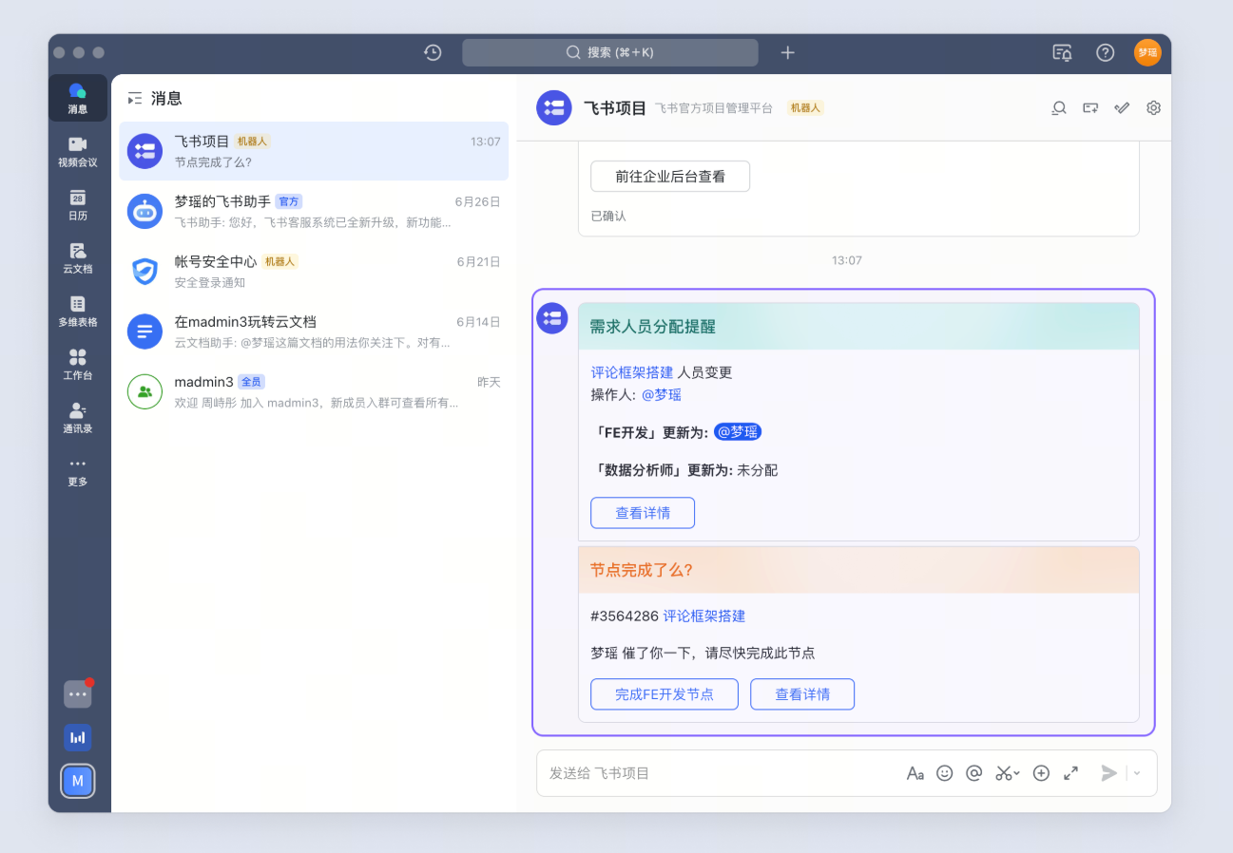Click the #3564286 ticket number

click(625, 616)
